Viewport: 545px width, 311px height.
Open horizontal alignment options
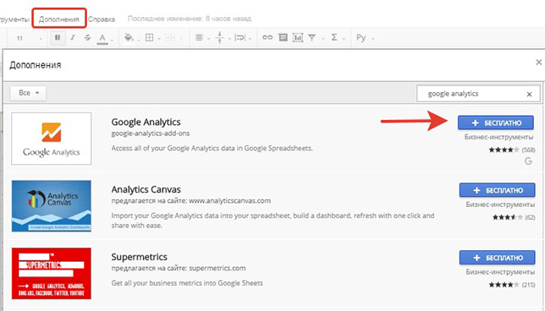click(x=199, y=38)
